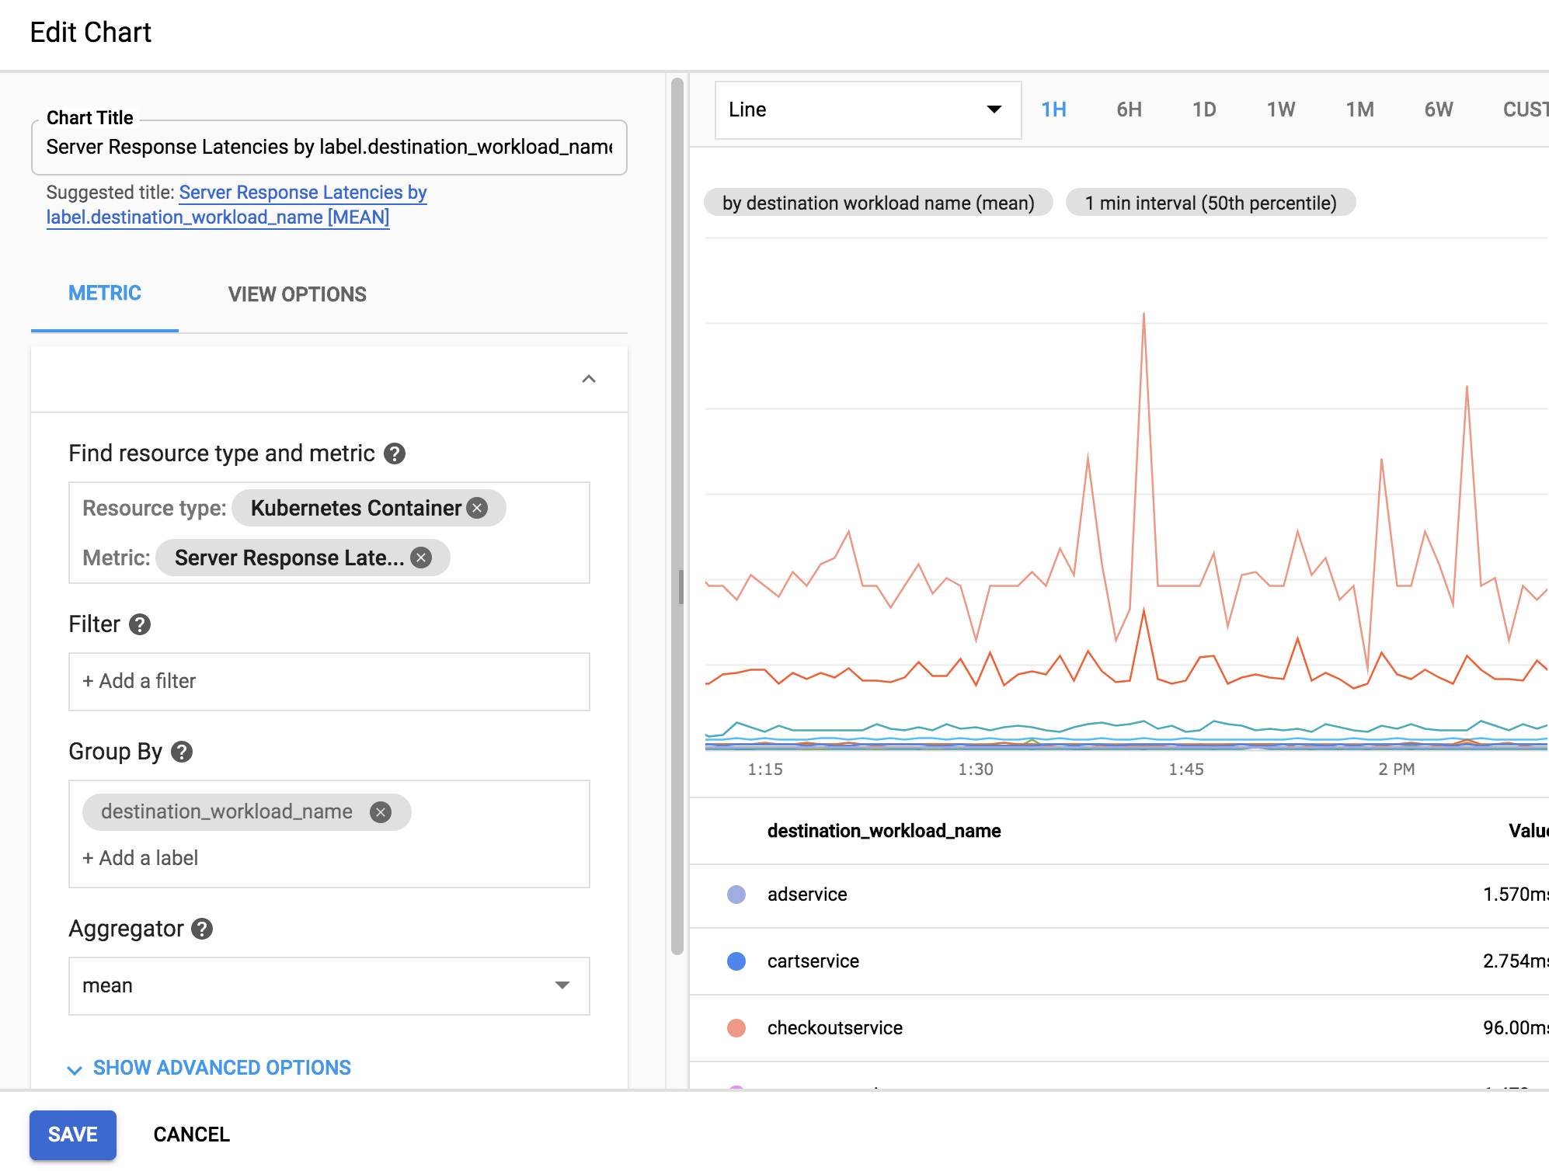Screen dimensions: 1549x1171
Task: Open the mean aggregator dropdown
Action: 329,986
